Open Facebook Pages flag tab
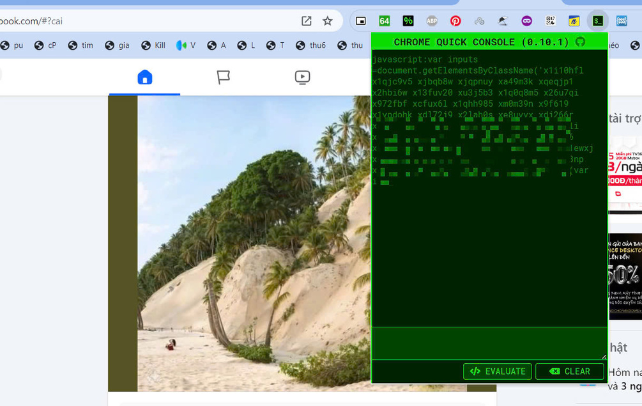This screenshot has height=406, width=642. (x=223, y=77)
